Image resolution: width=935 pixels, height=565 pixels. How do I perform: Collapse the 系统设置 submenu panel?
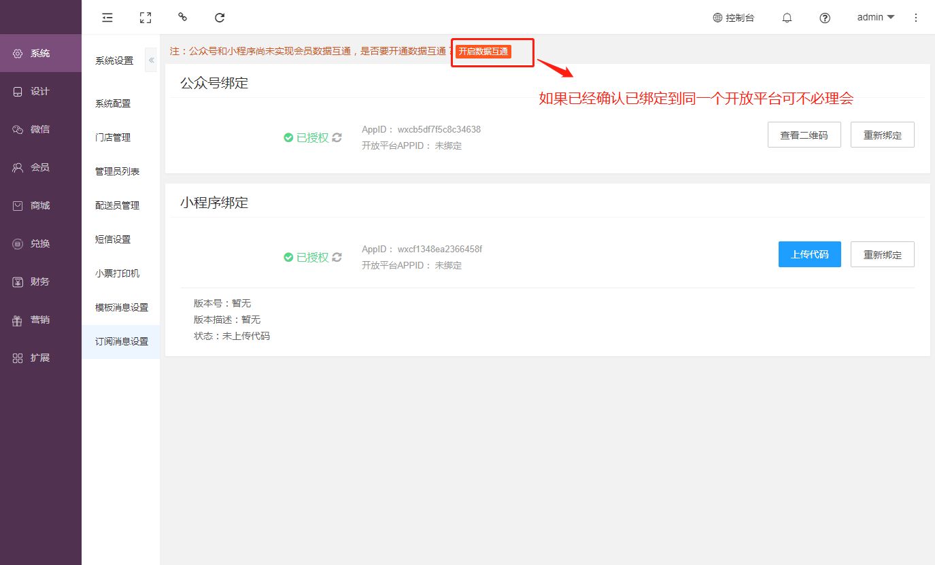[151, 61]
